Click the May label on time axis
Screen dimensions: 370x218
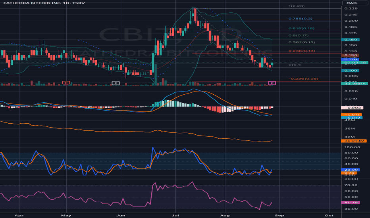tap(66, 215)
